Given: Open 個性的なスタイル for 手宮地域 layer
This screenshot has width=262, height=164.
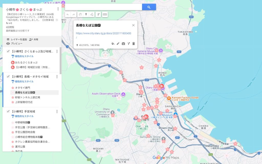Looking at the screenshot, I should click(23, 116).
